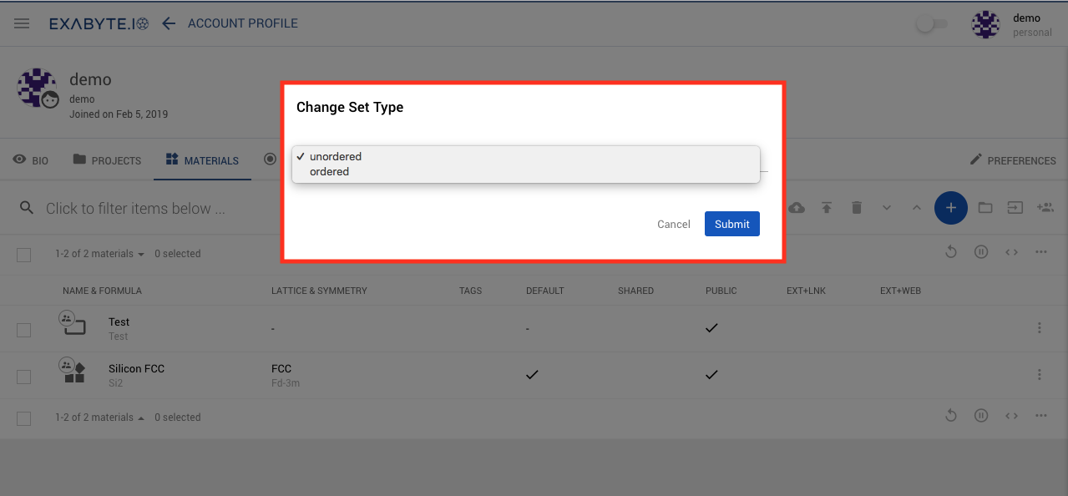Open the three-dot menu for Test material
Screen dimensions: 1068x496
(x=1039, y=327)
